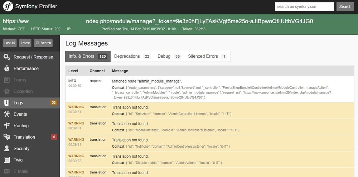
Task: Open Request / Response gears icon
Action: click(x=6, y=57)
